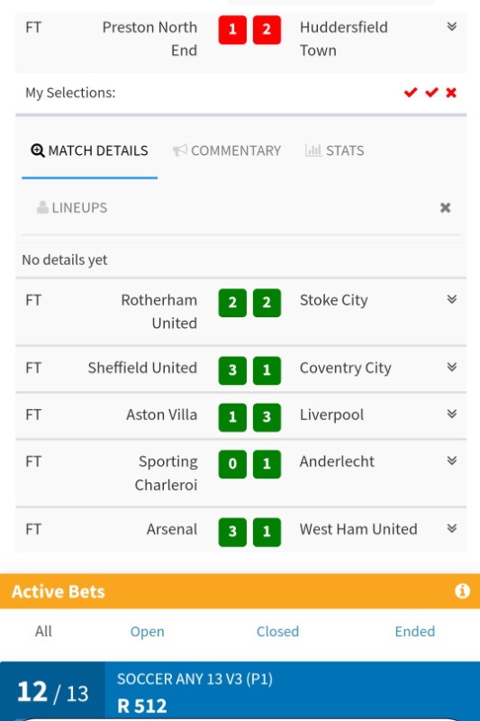Expand Arsenal vs West Ham United details
The height and width of the screenshot is (721, 480).
[452, 528]
